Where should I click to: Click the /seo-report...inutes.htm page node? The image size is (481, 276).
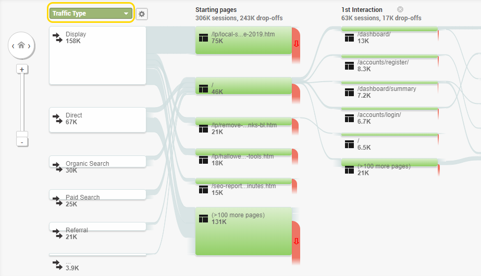[x=243, y=181]
